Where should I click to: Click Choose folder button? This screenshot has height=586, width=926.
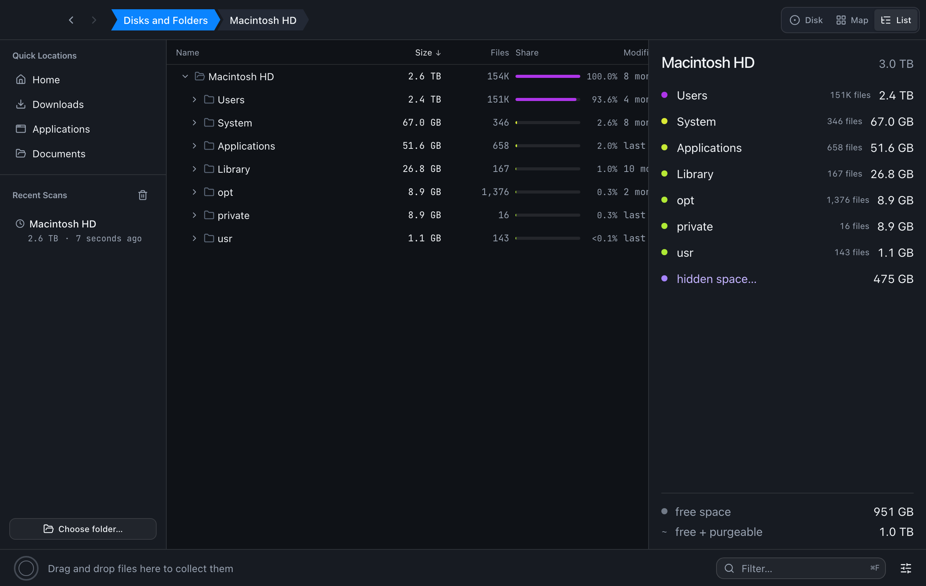(83, 529)
